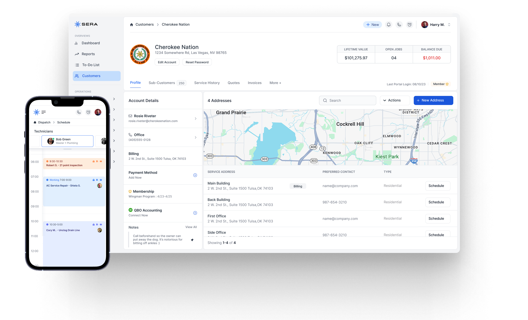528x320 pixels.
Task: Click the Cherokee Nation seal logo
Action: (140, 54)
